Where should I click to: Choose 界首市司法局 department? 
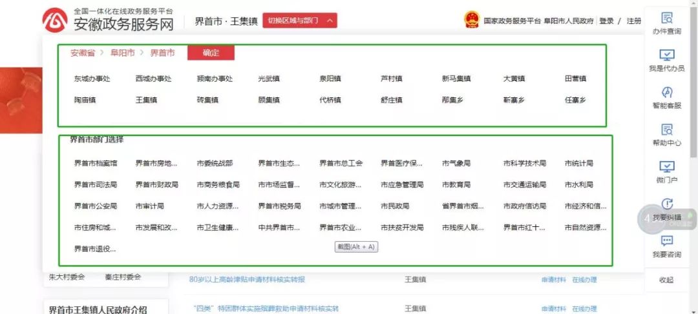[96, 184]
